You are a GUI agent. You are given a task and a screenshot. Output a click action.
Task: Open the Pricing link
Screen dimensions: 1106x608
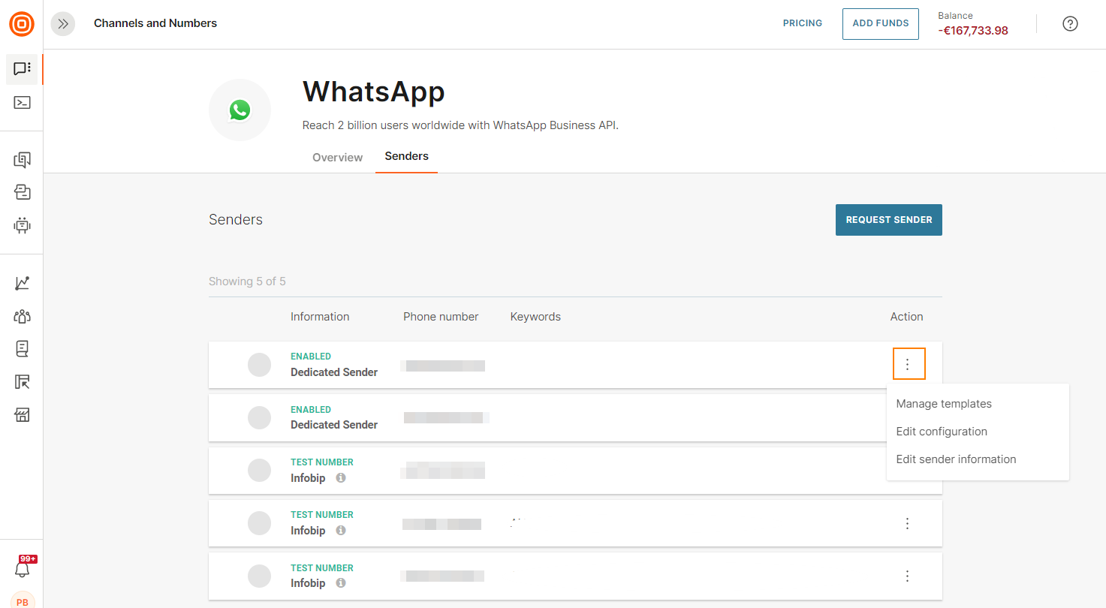[x=802, y=24]
